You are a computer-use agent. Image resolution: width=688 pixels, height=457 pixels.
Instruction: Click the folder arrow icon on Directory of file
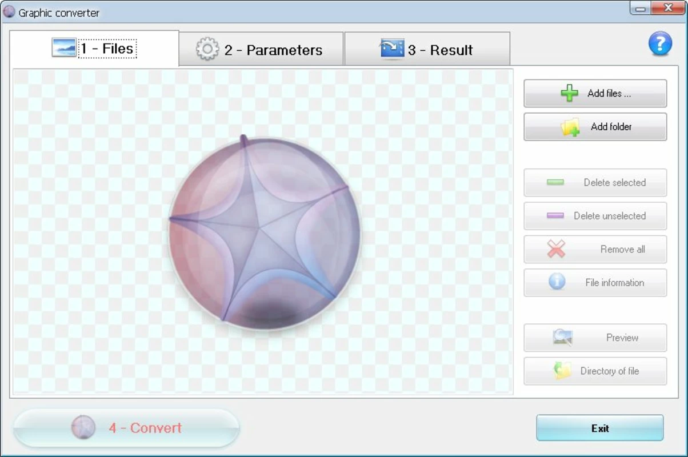pos(562,371)
